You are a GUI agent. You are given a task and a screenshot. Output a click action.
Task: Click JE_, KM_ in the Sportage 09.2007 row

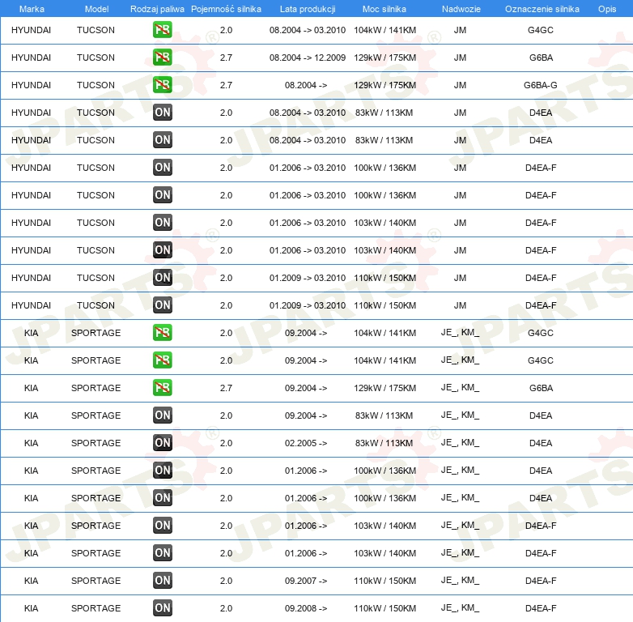click(460, 581)
